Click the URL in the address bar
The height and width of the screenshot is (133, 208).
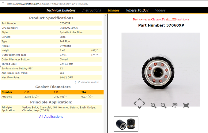[x=47, y=4]
